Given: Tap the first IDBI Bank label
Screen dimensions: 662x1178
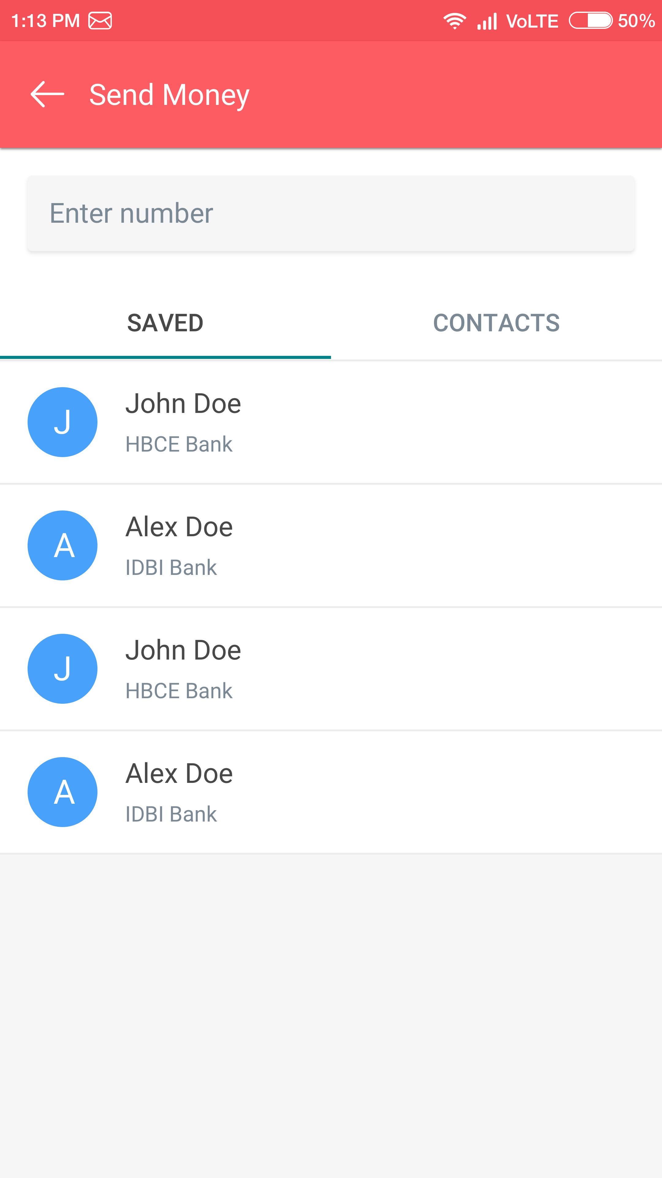Looking at the screenshot, I should [171, 568].
